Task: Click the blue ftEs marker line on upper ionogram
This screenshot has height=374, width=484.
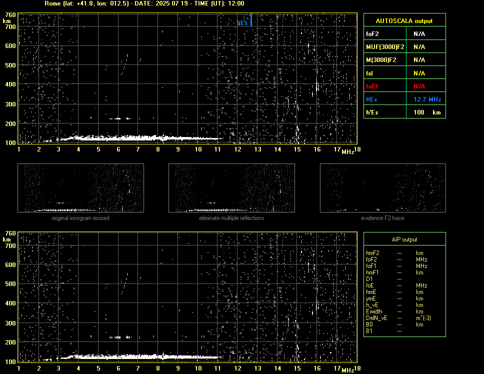Action: click(x=251, y=19)
